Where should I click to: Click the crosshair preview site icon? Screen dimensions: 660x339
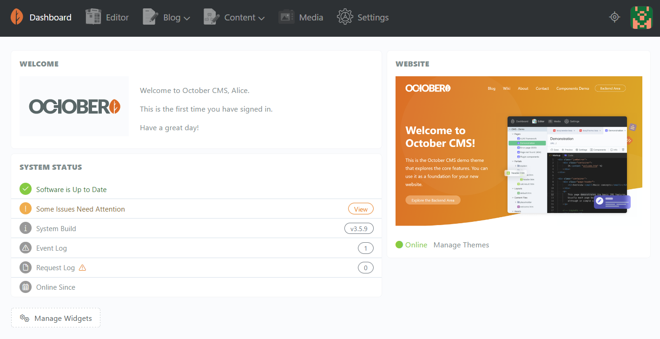615,17
